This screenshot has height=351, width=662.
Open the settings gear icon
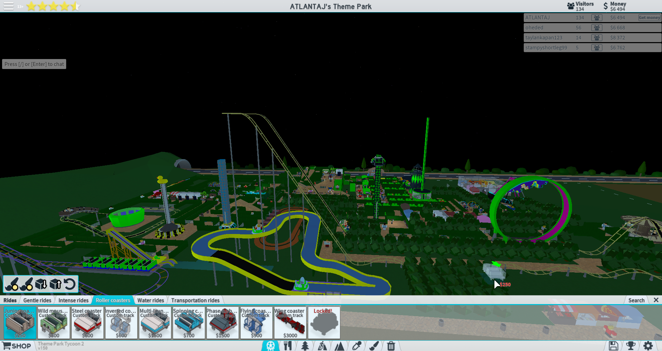pyautogui.click(x=648, y=345)
